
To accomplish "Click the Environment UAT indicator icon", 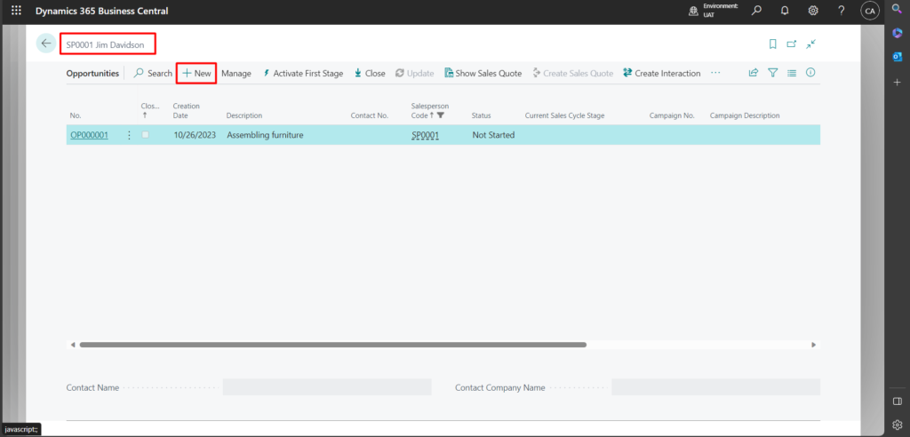I will (693, 11).
